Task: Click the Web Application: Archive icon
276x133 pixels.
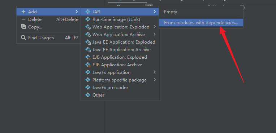Action: tap(88, 34)
